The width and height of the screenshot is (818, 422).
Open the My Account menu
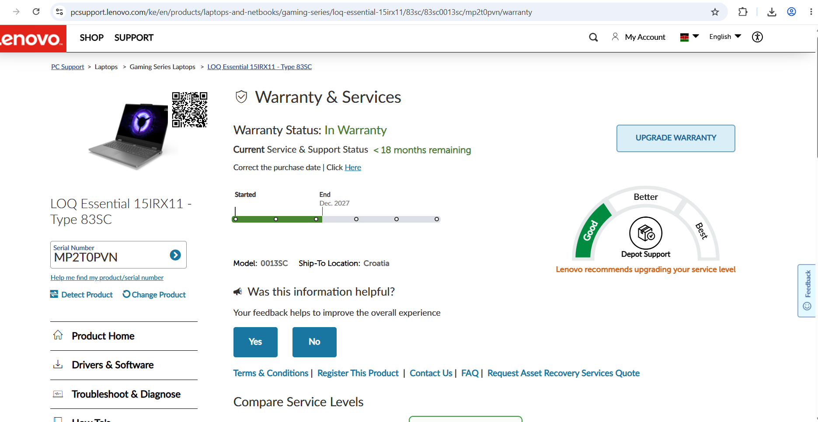639,37
